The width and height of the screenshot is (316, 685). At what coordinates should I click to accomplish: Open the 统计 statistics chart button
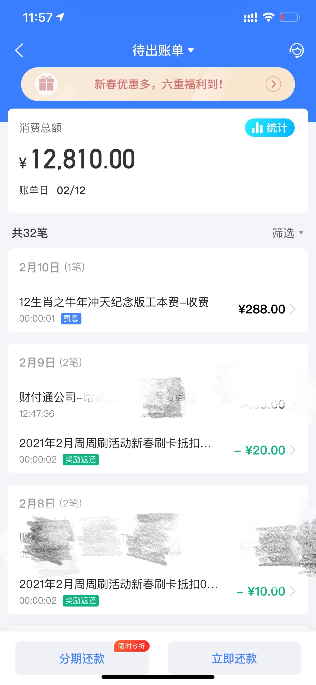point(269,128)
